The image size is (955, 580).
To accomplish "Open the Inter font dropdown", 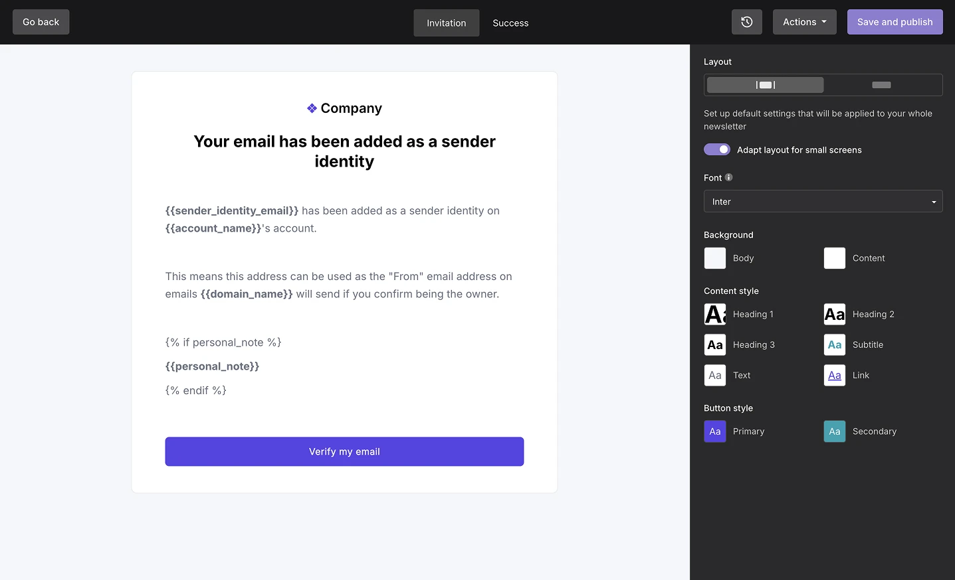I will [823, 202].
